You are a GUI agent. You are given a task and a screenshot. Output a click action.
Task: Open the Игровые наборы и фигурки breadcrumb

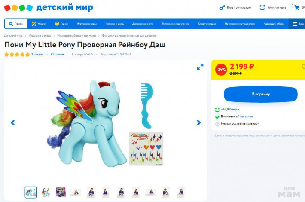point(76,35)
